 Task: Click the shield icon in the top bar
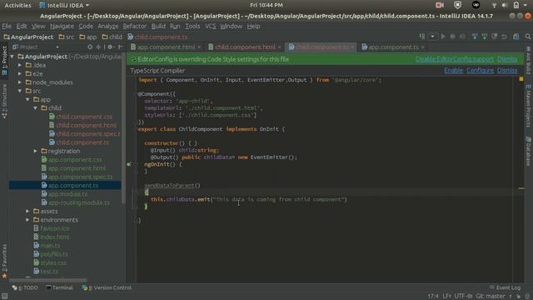(457, 5)
